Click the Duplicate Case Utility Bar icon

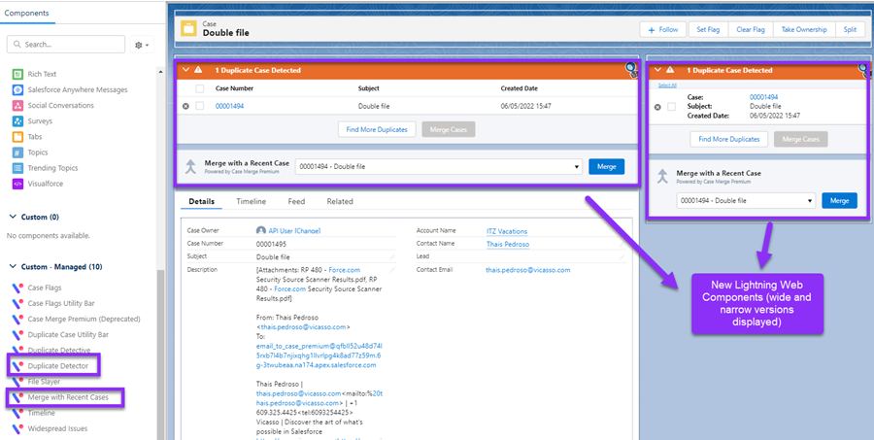click(17, 334)
